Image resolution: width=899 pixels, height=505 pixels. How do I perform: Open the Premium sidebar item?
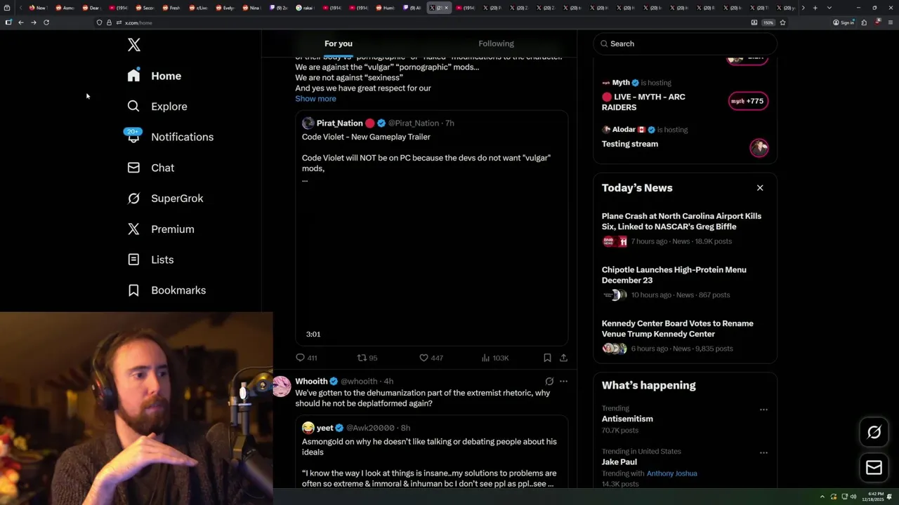[161, 229]
